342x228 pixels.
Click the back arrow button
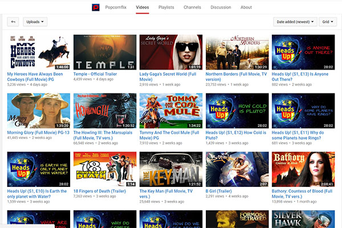pyautogui.click(x=13, y=22)
